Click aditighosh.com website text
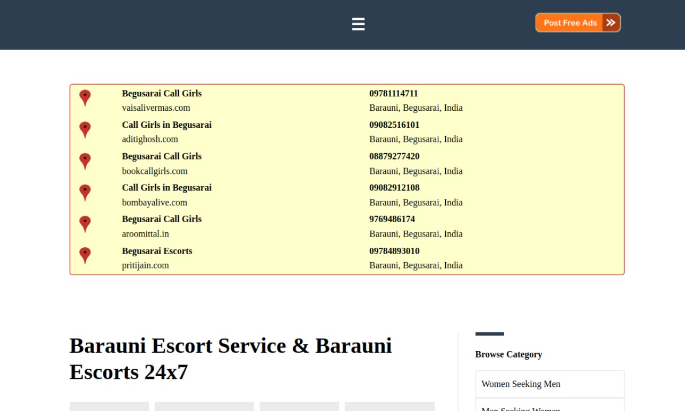Viewport: 685px width, 411px height. click(x=150, y=139)
